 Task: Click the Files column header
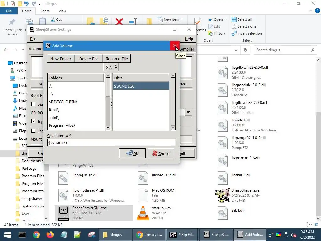pyautogui.click(x=141, y=78)
